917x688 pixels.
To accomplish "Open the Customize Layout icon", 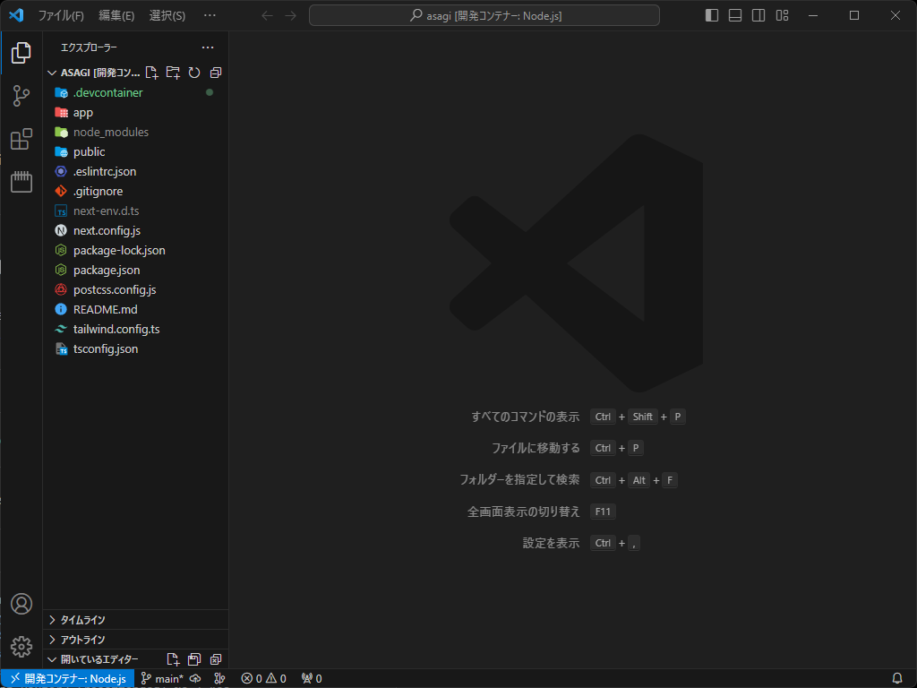I will [x=782, y=15].
